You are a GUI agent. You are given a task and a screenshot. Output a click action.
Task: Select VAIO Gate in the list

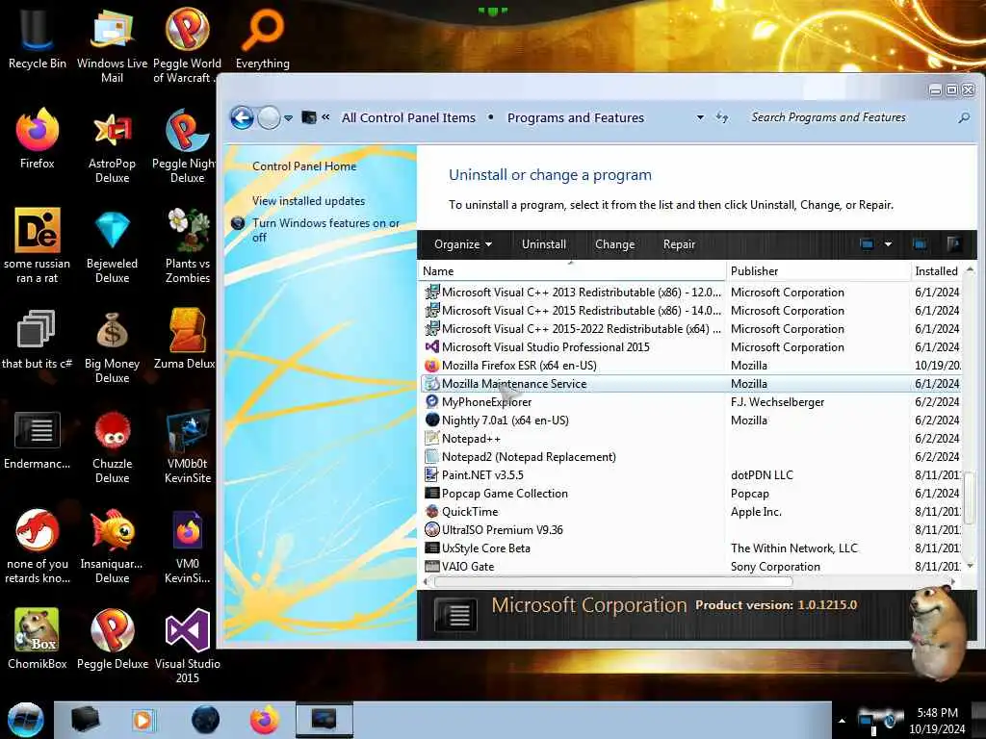[690, 566]
